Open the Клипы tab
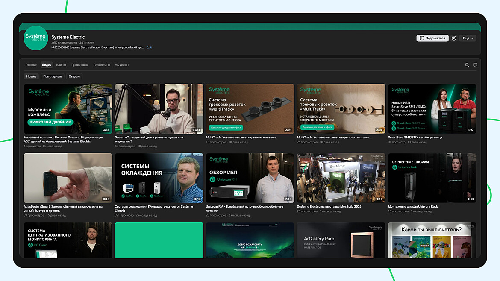 pyautogui.click(x=61, y=64)
